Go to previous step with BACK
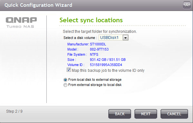 pos(120,114)
